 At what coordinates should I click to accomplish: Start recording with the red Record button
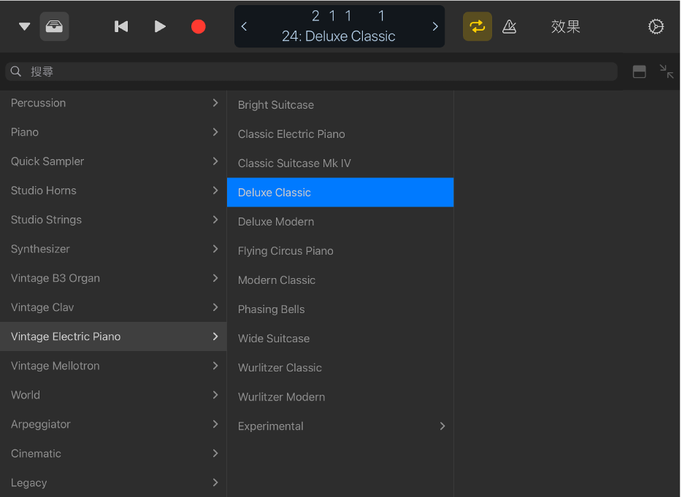[x=198, y=27]
